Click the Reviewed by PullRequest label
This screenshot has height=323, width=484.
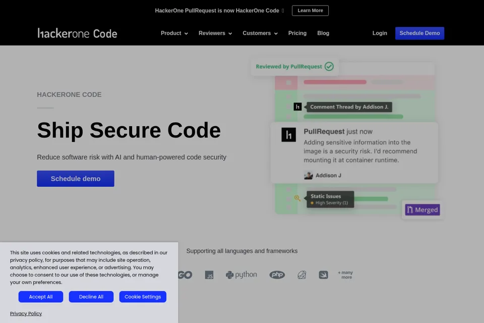point(289,67)
